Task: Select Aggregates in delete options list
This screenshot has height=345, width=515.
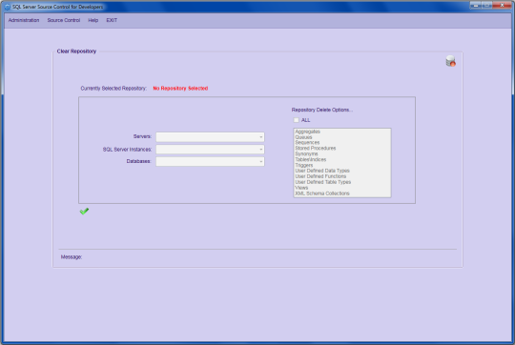Action: point(307,132)
